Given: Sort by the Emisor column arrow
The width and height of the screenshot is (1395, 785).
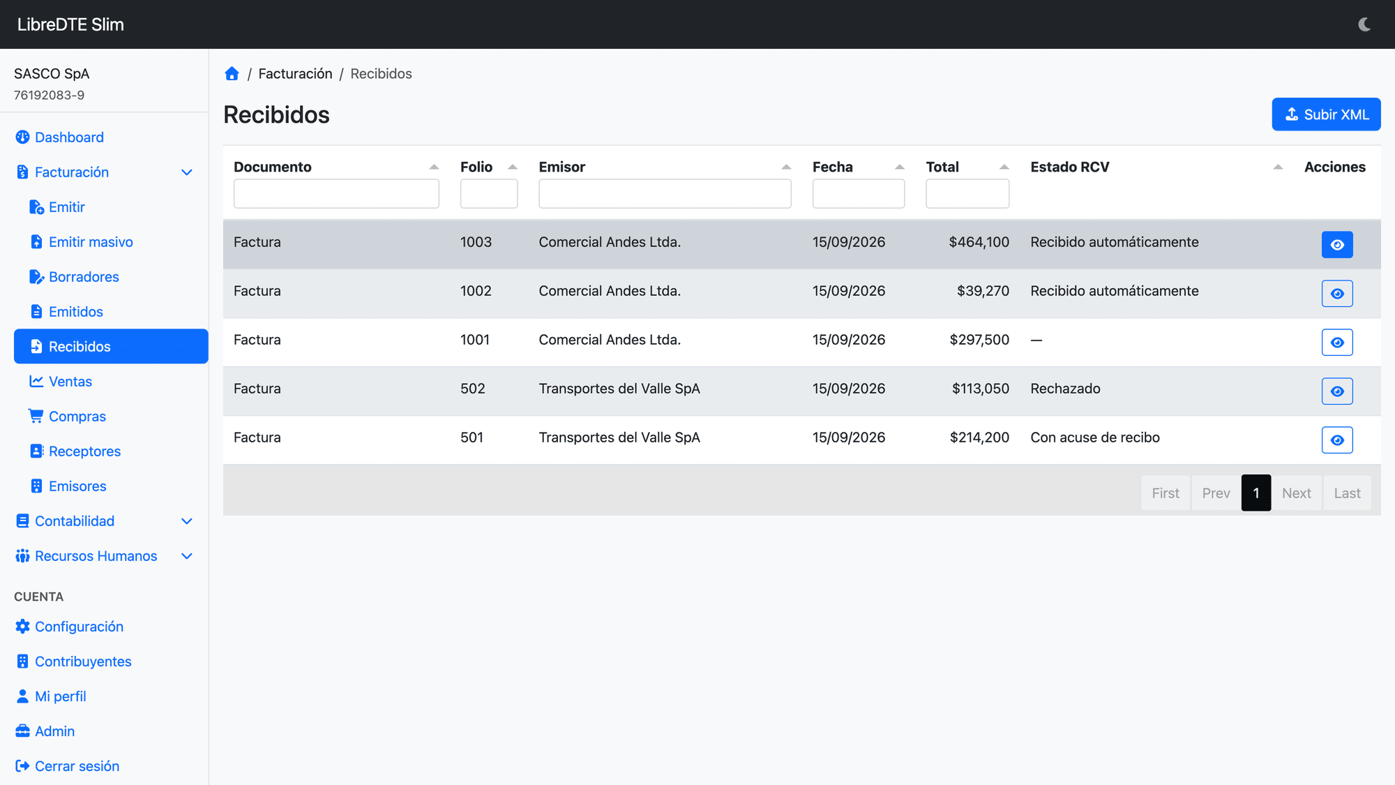Looking at the screenshot, I should tap(786, 167).
